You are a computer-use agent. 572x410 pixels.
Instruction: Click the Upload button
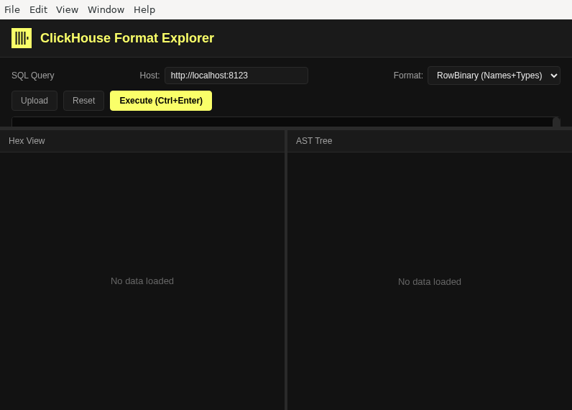pos(34,101)
